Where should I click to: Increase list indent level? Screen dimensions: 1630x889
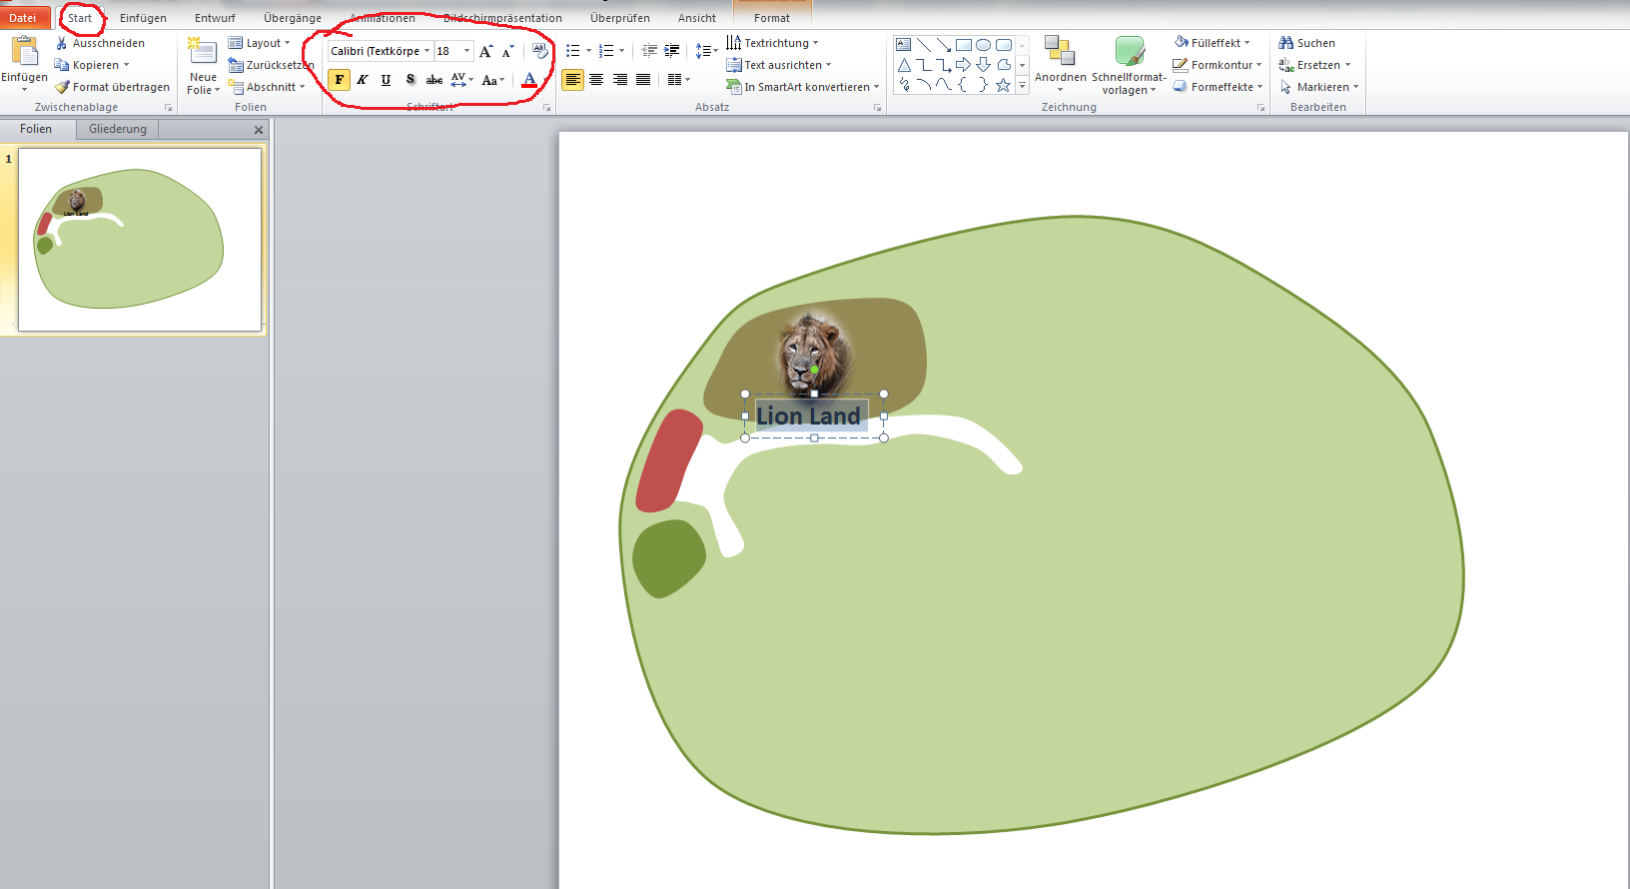point(672,51)
